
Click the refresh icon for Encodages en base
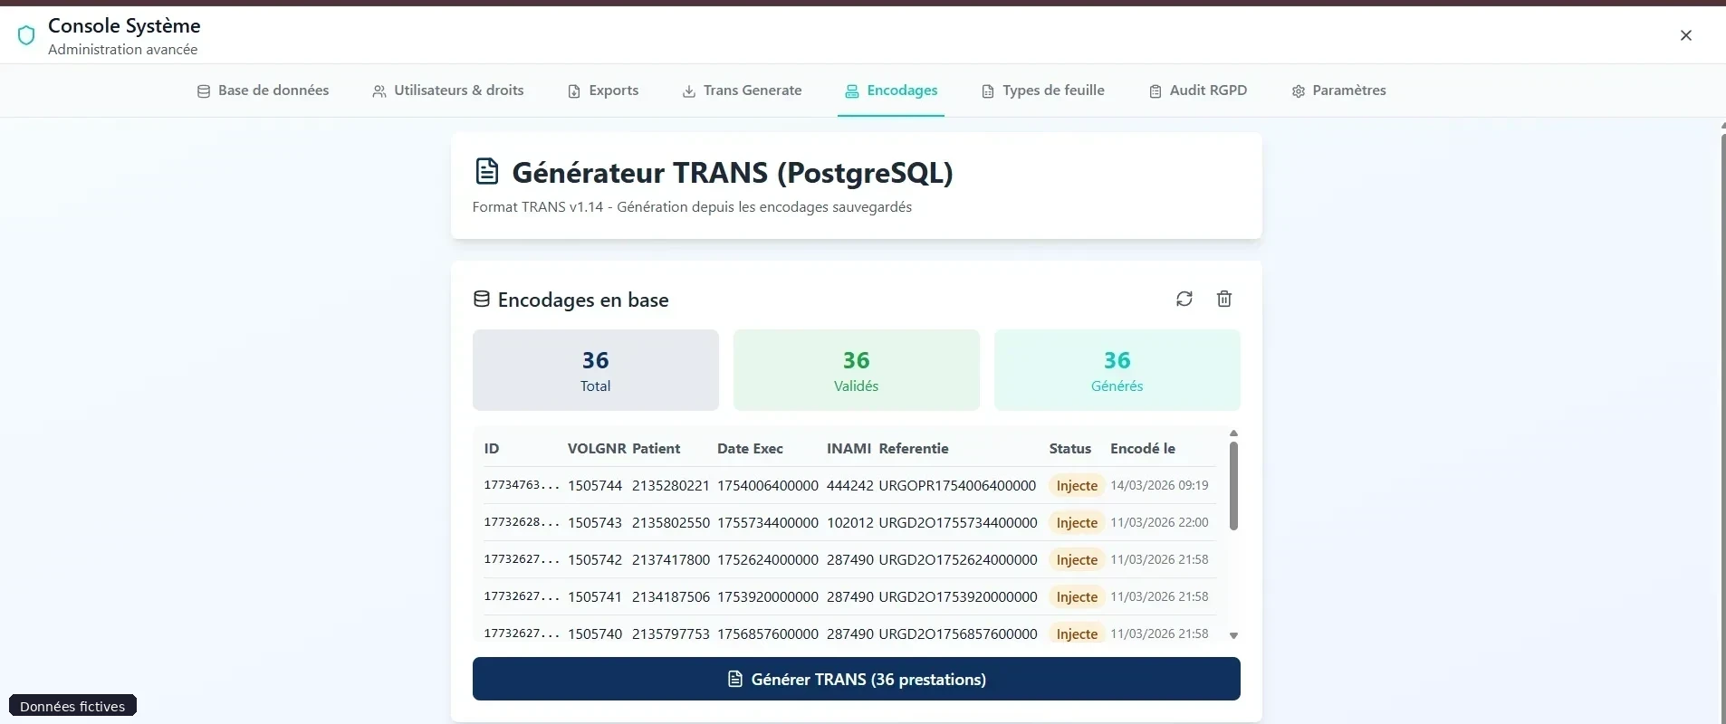click(1184, 299)
